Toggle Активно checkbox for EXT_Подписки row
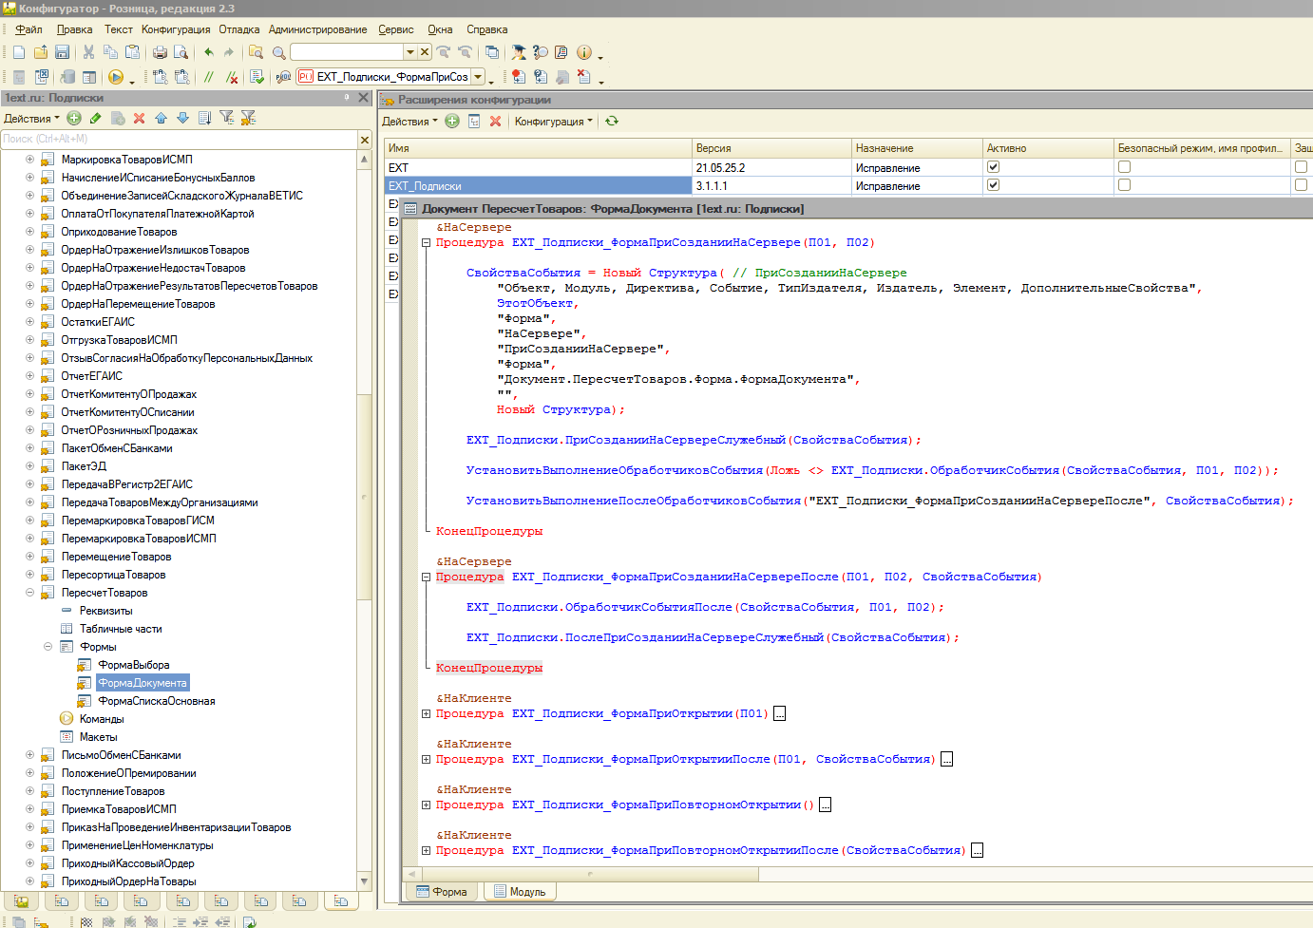The width and height of the screenshot is (1313, 928). 993,185
